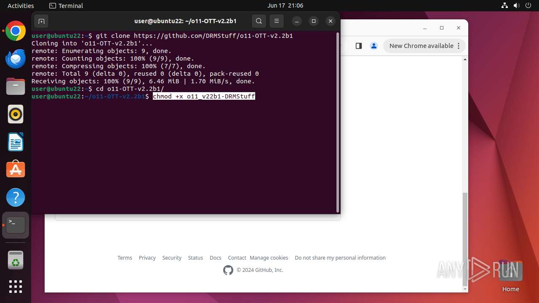Click '© 2024 GitHub, Inc.' footer text
This screenshot has width=539, height=303.
coord(260,270)
